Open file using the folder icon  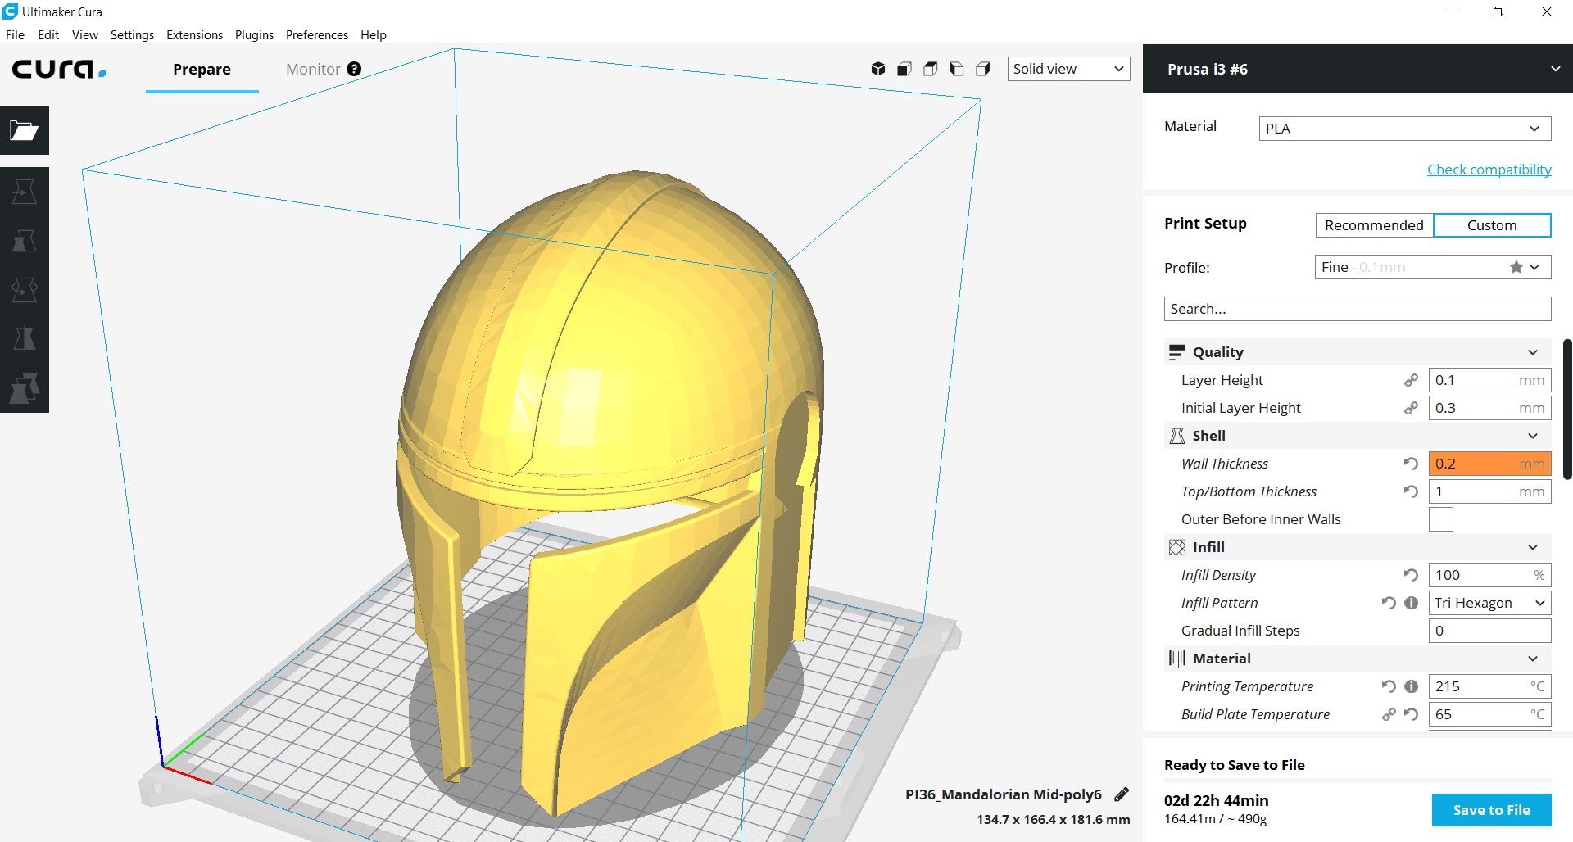point(25,130)
